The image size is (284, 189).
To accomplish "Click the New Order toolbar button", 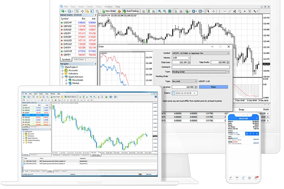I will pos(110,10).
